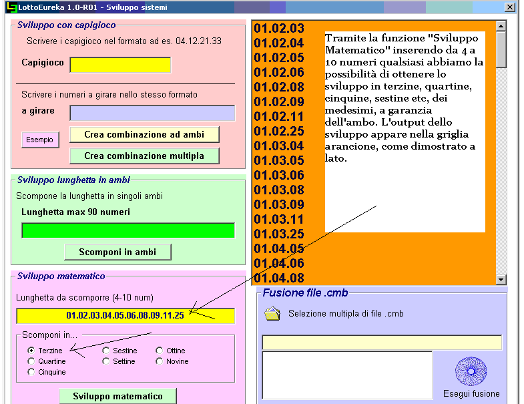Click row 01.02.09 in the orange grid

[x=279, y=102]
